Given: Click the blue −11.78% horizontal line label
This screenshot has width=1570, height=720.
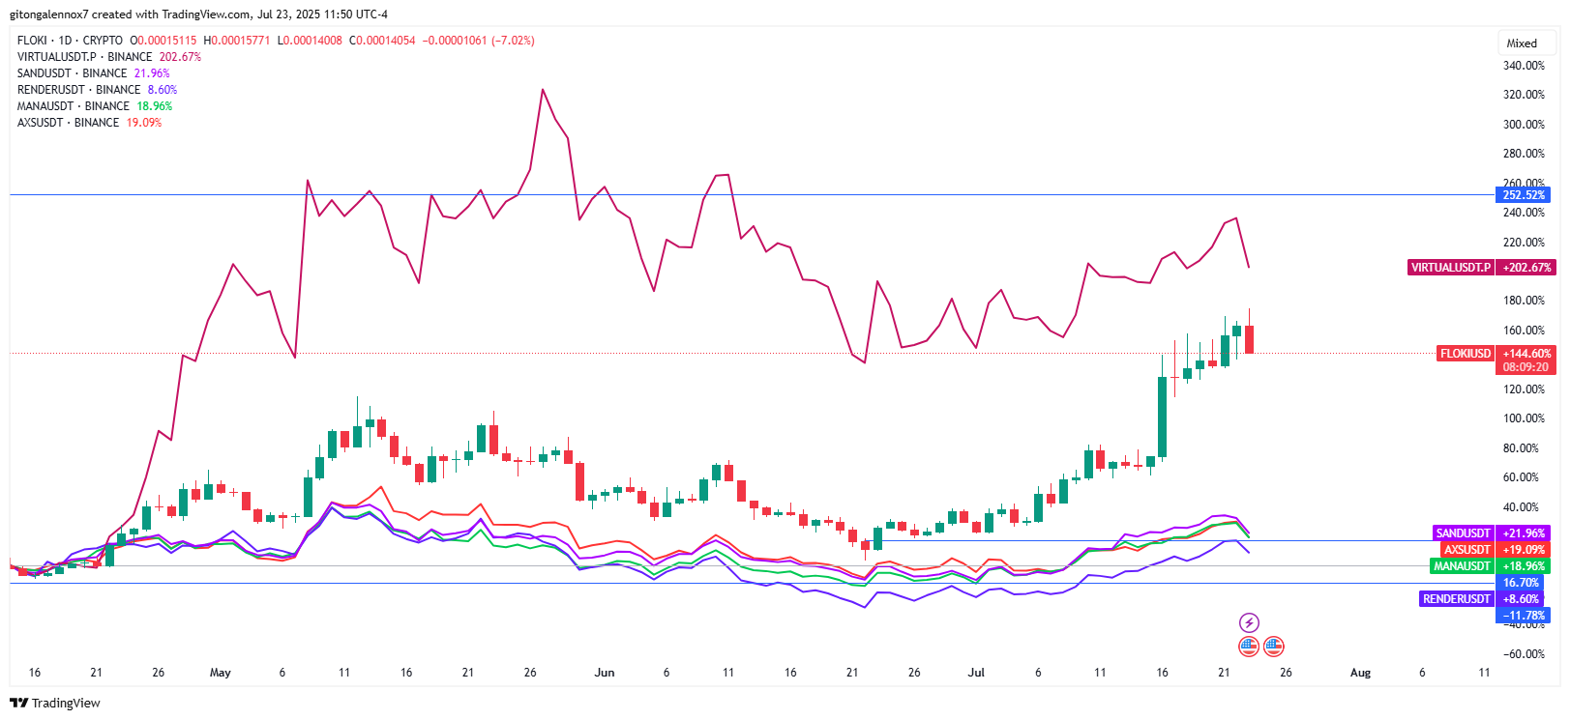Looking at the screenshot, I should [1523, 616].
